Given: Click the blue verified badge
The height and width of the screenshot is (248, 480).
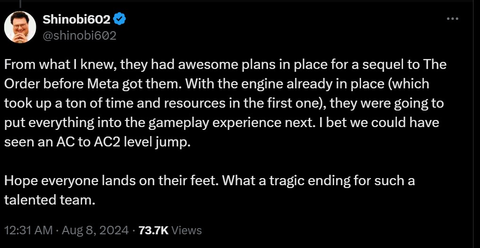Looking at the screenshot, I should [120, 19].
